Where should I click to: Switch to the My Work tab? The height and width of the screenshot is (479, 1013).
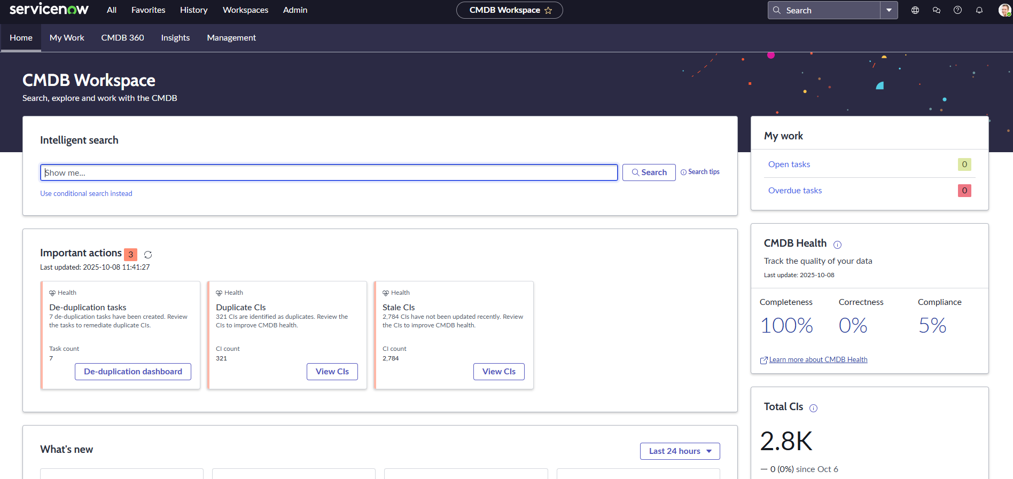(x=67, y=38)
